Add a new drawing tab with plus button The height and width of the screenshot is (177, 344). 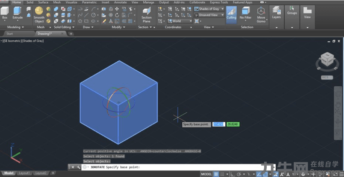(x=71, y=34)
